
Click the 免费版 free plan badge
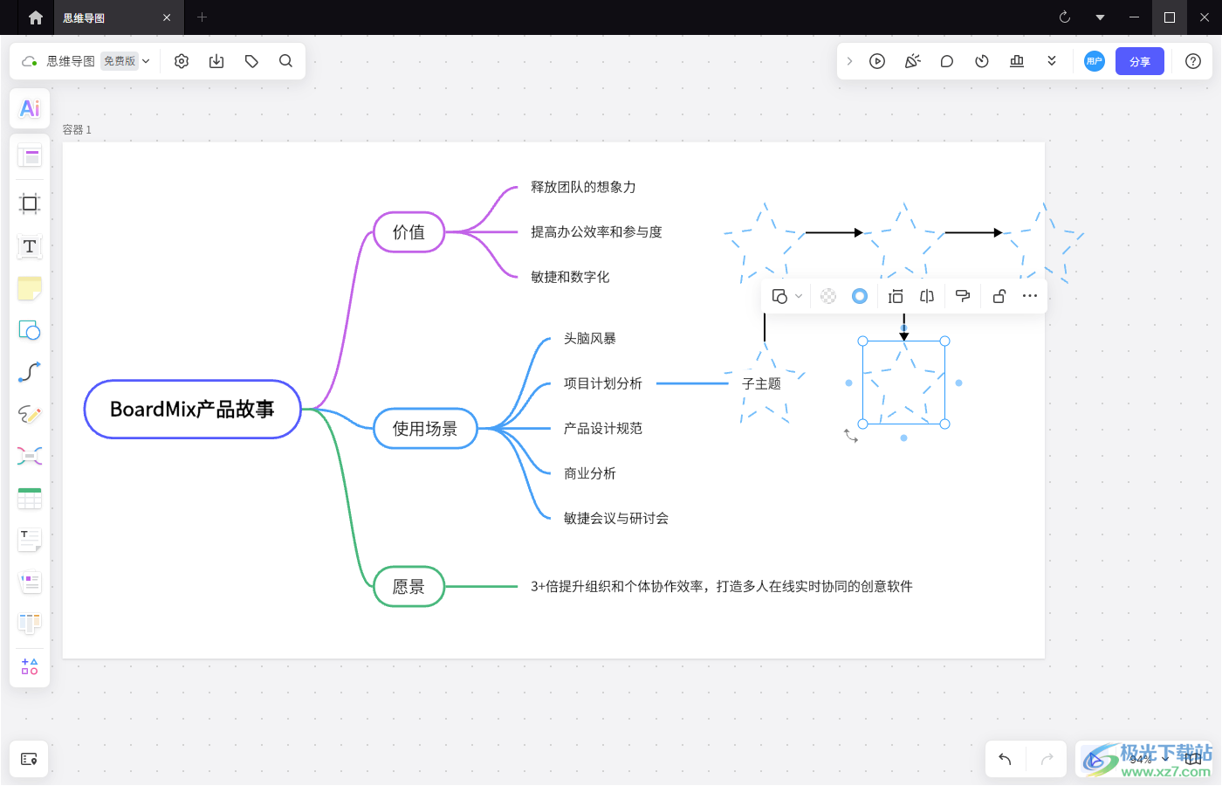(x=120, y=61)
